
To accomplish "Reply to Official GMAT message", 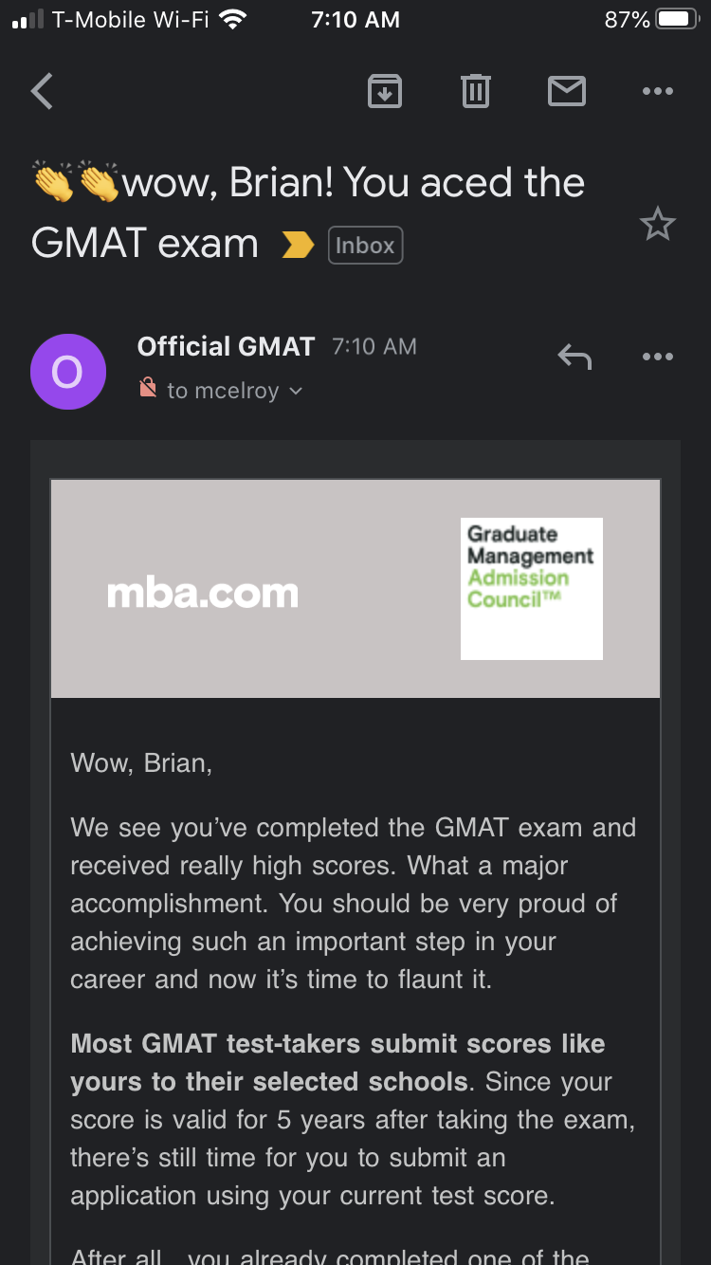I will [x=574, y=357].
